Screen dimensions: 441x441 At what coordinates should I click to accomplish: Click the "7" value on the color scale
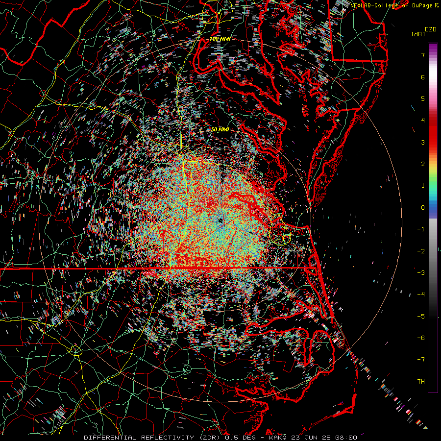(x=423, y=55)
